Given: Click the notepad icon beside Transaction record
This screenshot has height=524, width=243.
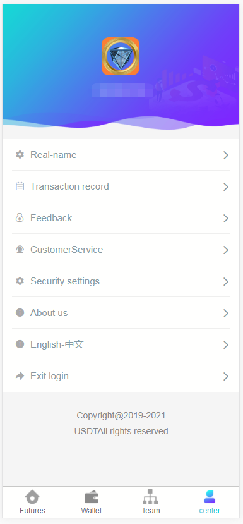Looking at the screenshot, I should pyautogui.click(x=20, y=186).
